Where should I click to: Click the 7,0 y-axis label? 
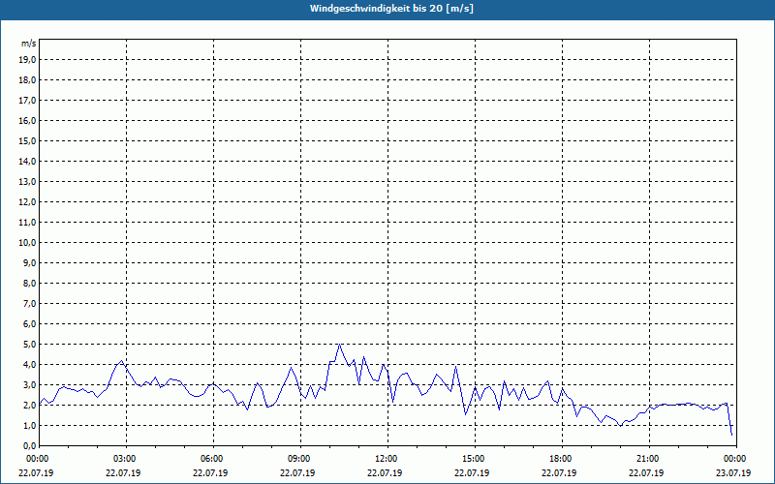pos(29,303)
